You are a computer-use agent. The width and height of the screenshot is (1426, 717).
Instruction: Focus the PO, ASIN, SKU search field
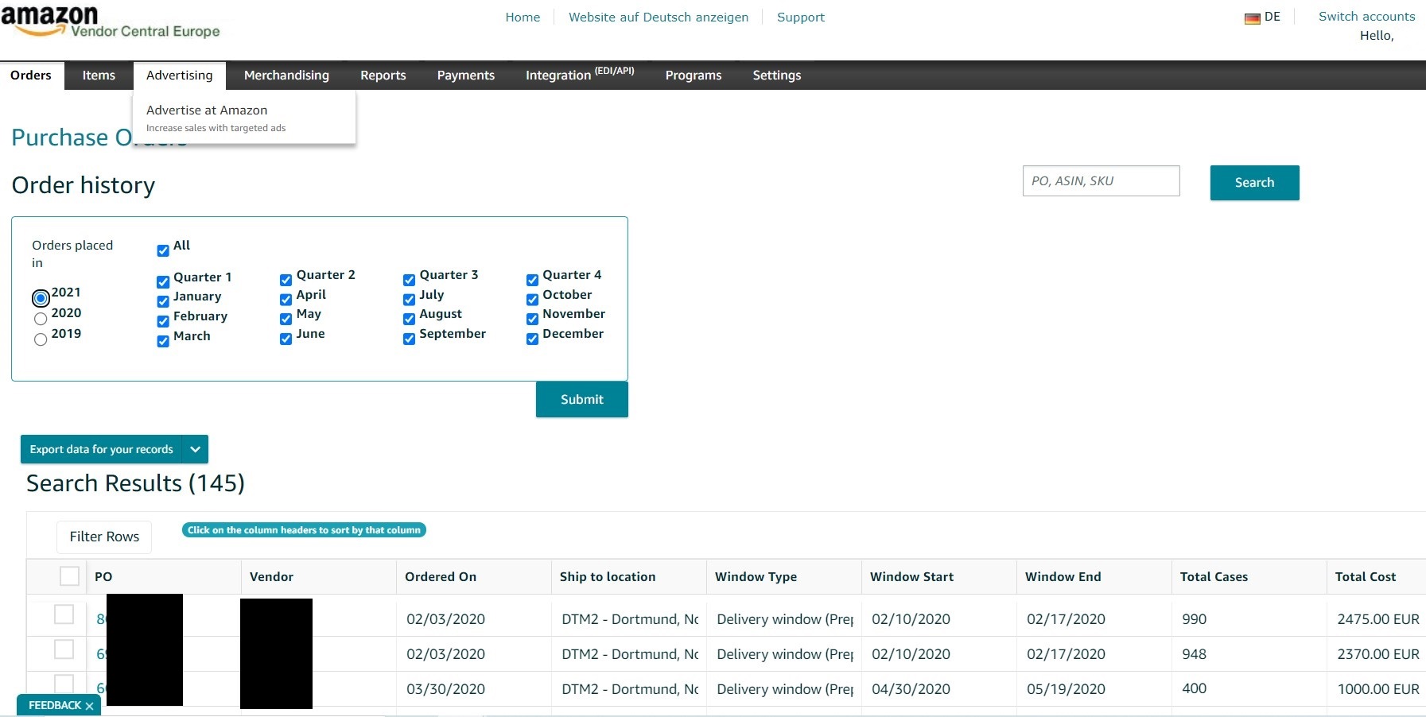coord(1101,181)
